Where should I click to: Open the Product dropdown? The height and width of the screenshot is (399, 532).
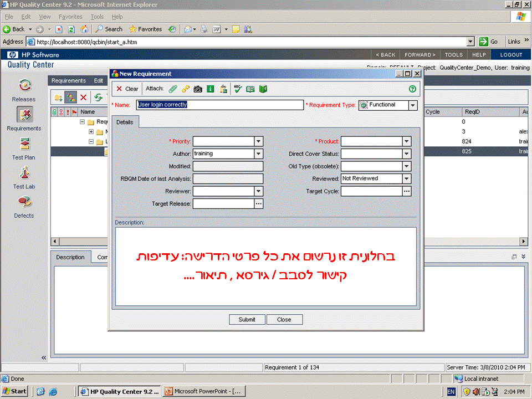(x=406, y=141)
